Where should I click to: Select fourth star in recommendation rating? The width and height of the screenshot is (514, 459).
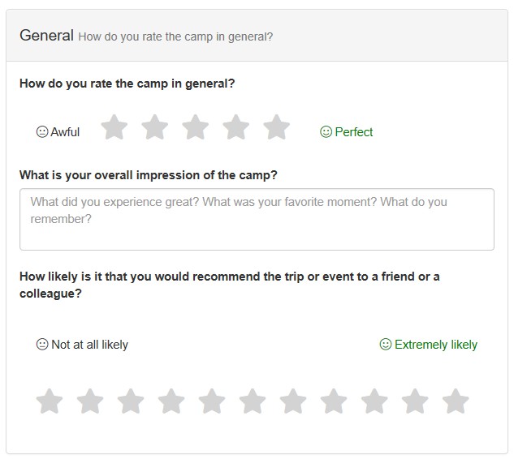[x=171, y=401]
